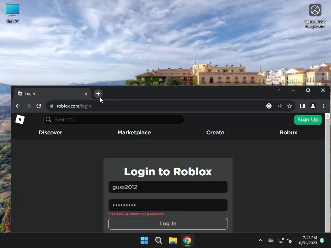Click the muted volume tray icon
The width and height of the screenshot is (331, 248).
[289, 240]
